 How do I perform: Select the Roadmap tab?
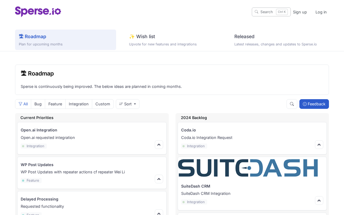[x=65, y=40]
